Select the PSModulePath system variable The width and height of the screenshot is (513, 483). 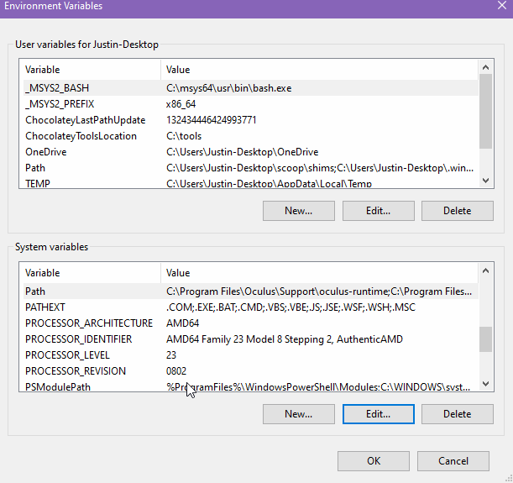click(x=57, y=387)
